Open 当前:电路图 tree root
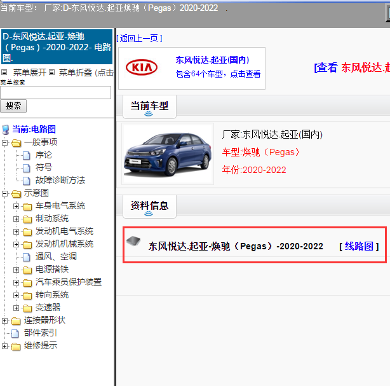The width and height of the screenshot is (390, 386). (x=34, y=129)
